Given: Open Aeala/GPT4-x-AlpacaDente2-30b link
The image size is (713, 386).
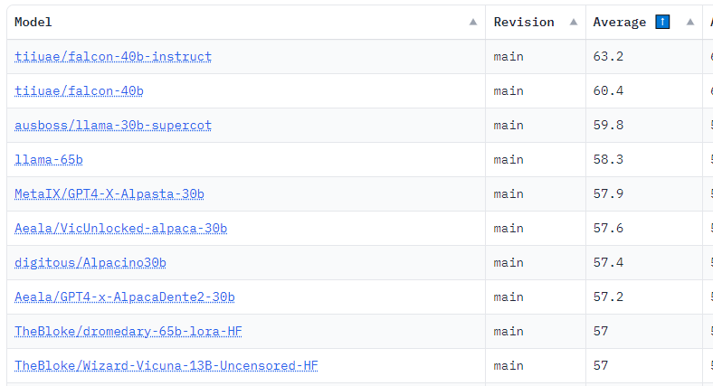Looking at the screenshot, I should coord(125,297).
